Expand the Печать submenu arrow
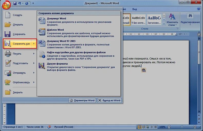This screenshot has height=131, width=203. coord(34,54)
